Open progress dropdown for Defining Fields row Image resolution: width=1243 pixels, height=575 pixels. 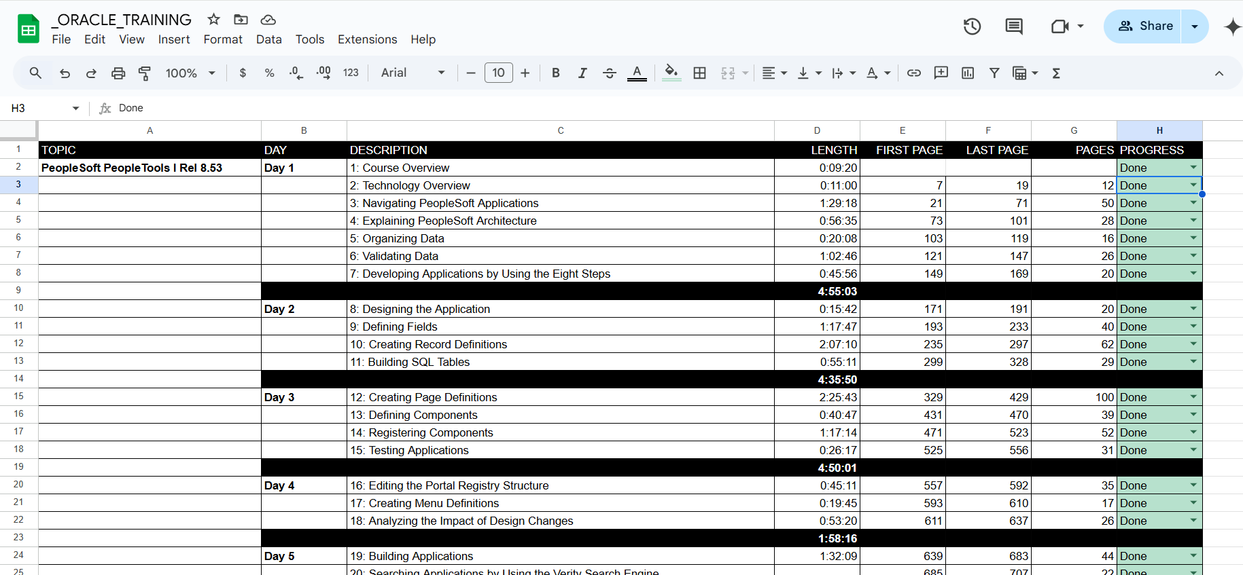[1193, 326]
